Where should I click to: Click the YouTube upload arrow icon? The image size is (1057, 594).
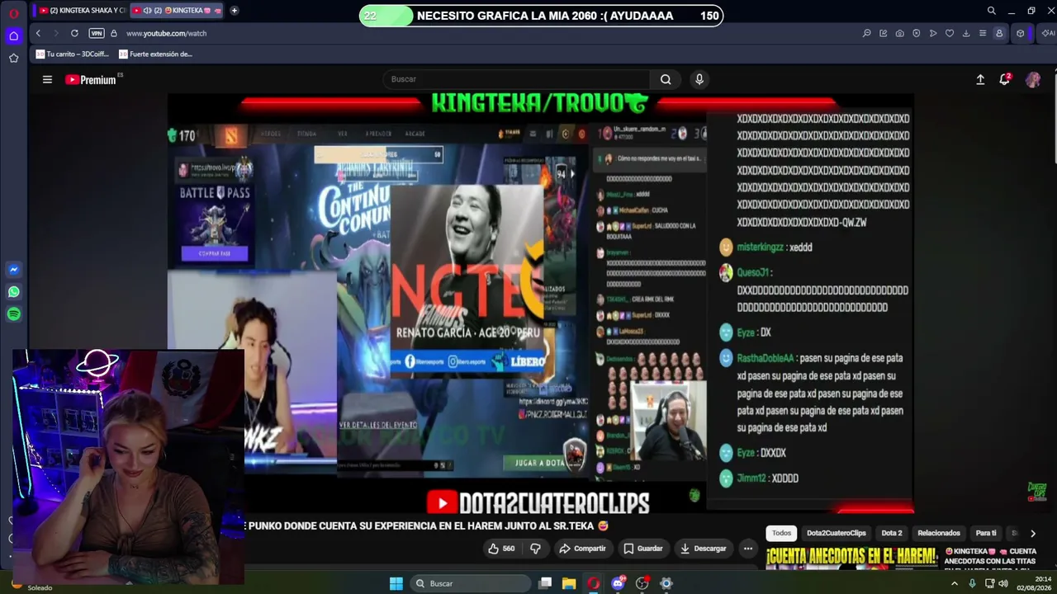click(x=980, y=79)
